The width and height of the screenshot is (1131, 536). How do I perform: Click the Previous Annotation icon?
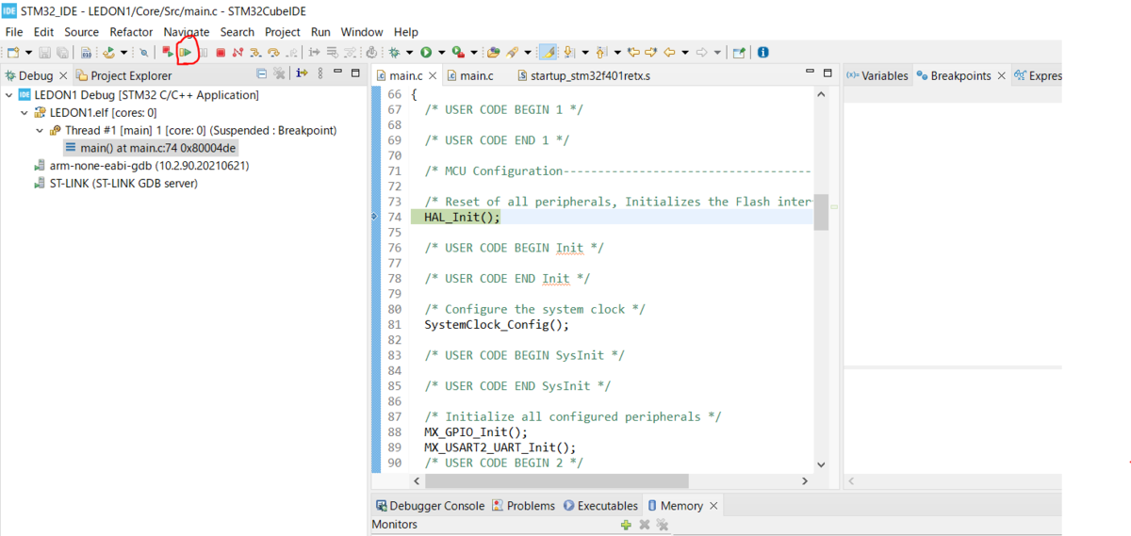click(600, 52)
